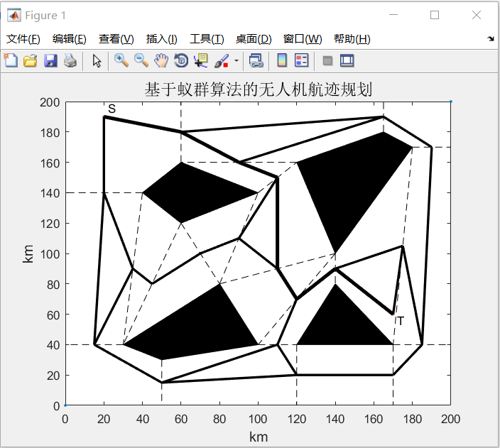Image resolution: width=500 pixels, height=448 pixels.
Task: Click the Show Plot Tools and Dock icon
Action: (347, 60)
